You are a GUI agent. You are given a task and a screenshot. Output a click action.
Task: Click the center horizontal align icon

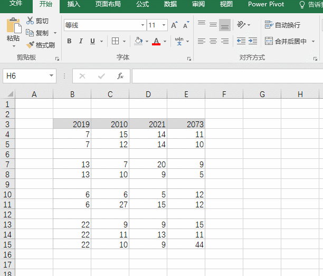(213, 41)
